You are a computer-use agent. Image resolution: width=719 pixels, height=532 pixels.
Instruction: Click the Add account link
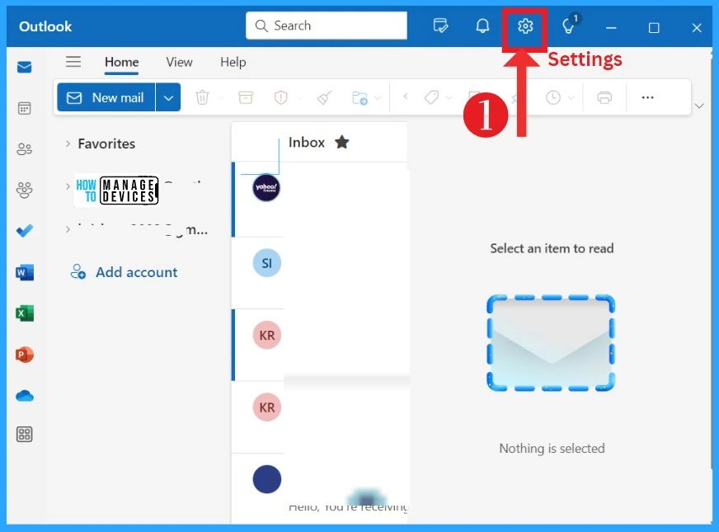tap(124, 272)
